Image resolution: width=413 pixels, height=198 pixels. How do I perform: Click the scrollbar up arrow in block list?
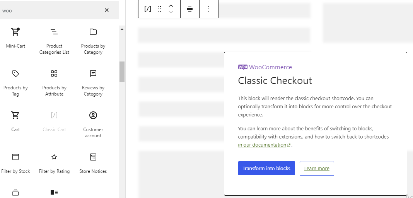coord(122,29)
